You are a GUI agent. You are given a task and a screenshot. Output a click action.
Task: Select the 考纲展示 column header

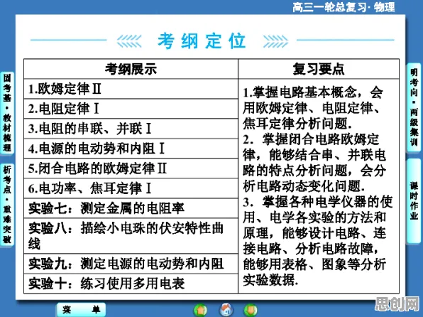click(131, 69)
